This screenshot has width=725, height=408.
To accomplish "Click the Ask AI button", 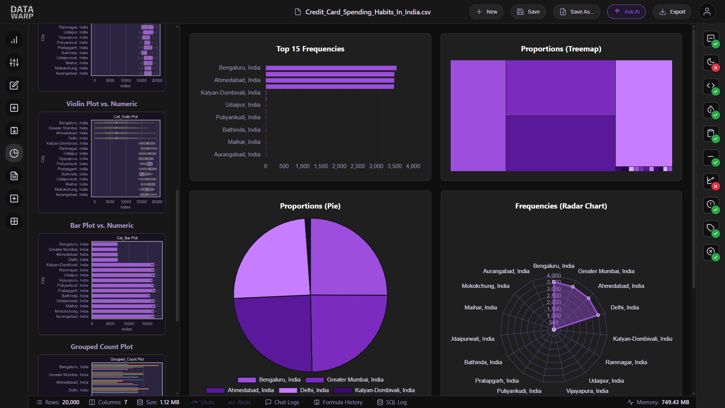I will [626, 12].
